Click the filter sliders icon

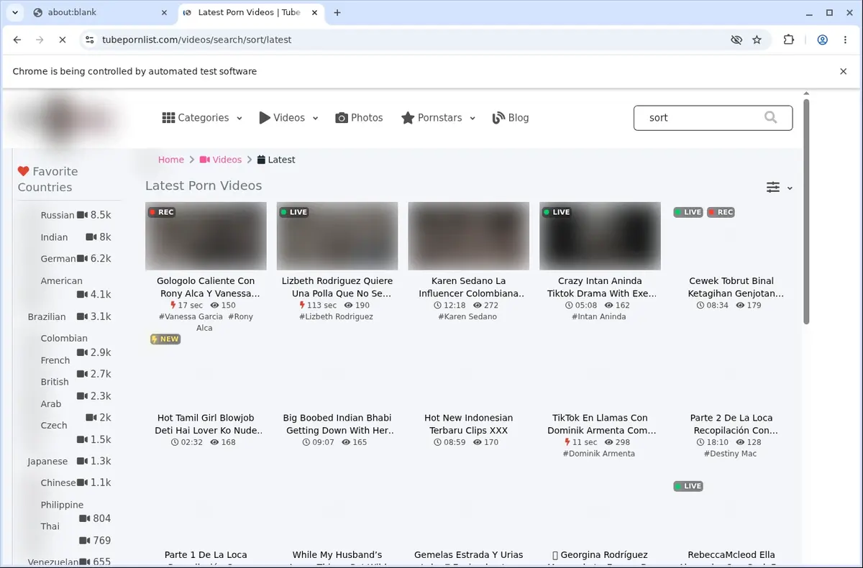click(773, 187)
